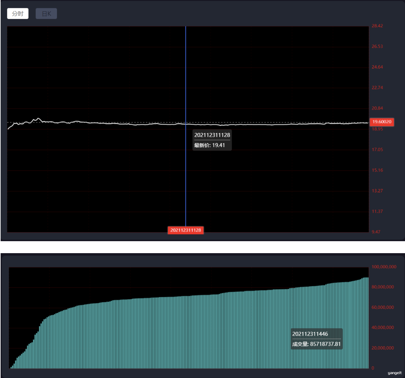The image size is (405, 378).
Task: Click the 60,000,000 volume axis label
Action: [x=383, y=307]
